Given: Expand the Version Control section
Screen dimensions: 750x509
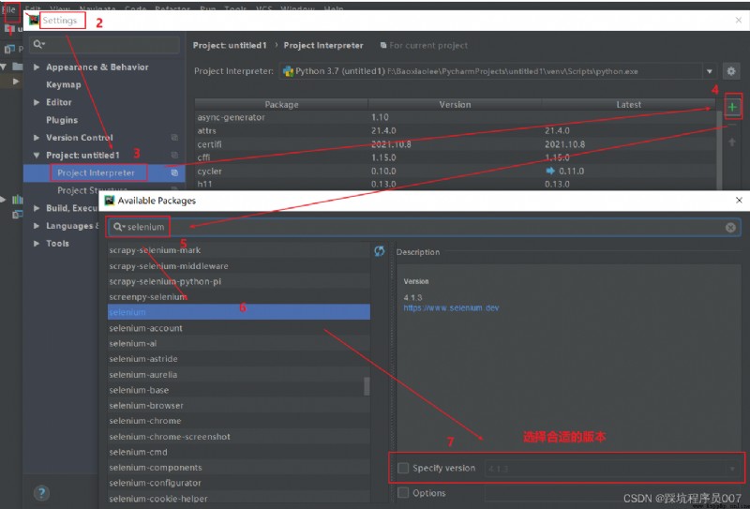Looking at the screenshot, I should [x=37, y=137].
